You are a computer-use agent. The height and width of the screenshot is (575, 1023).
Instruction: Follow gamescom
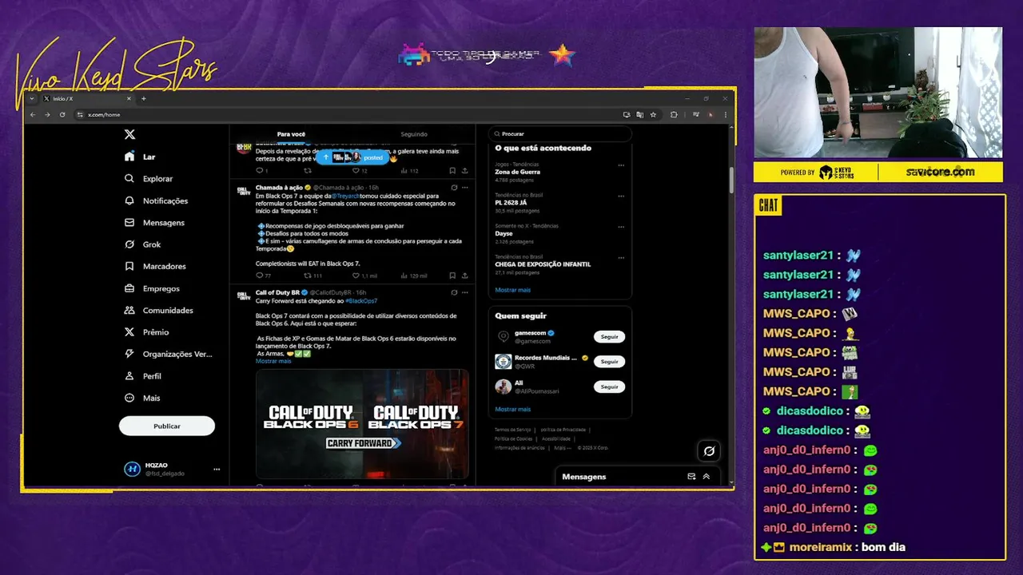coord(609,337)
